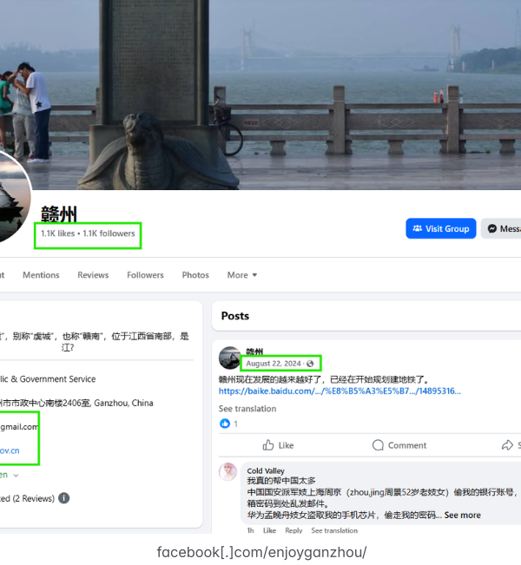Click the globe privacy icon beside post date

(x=311, y=364)
